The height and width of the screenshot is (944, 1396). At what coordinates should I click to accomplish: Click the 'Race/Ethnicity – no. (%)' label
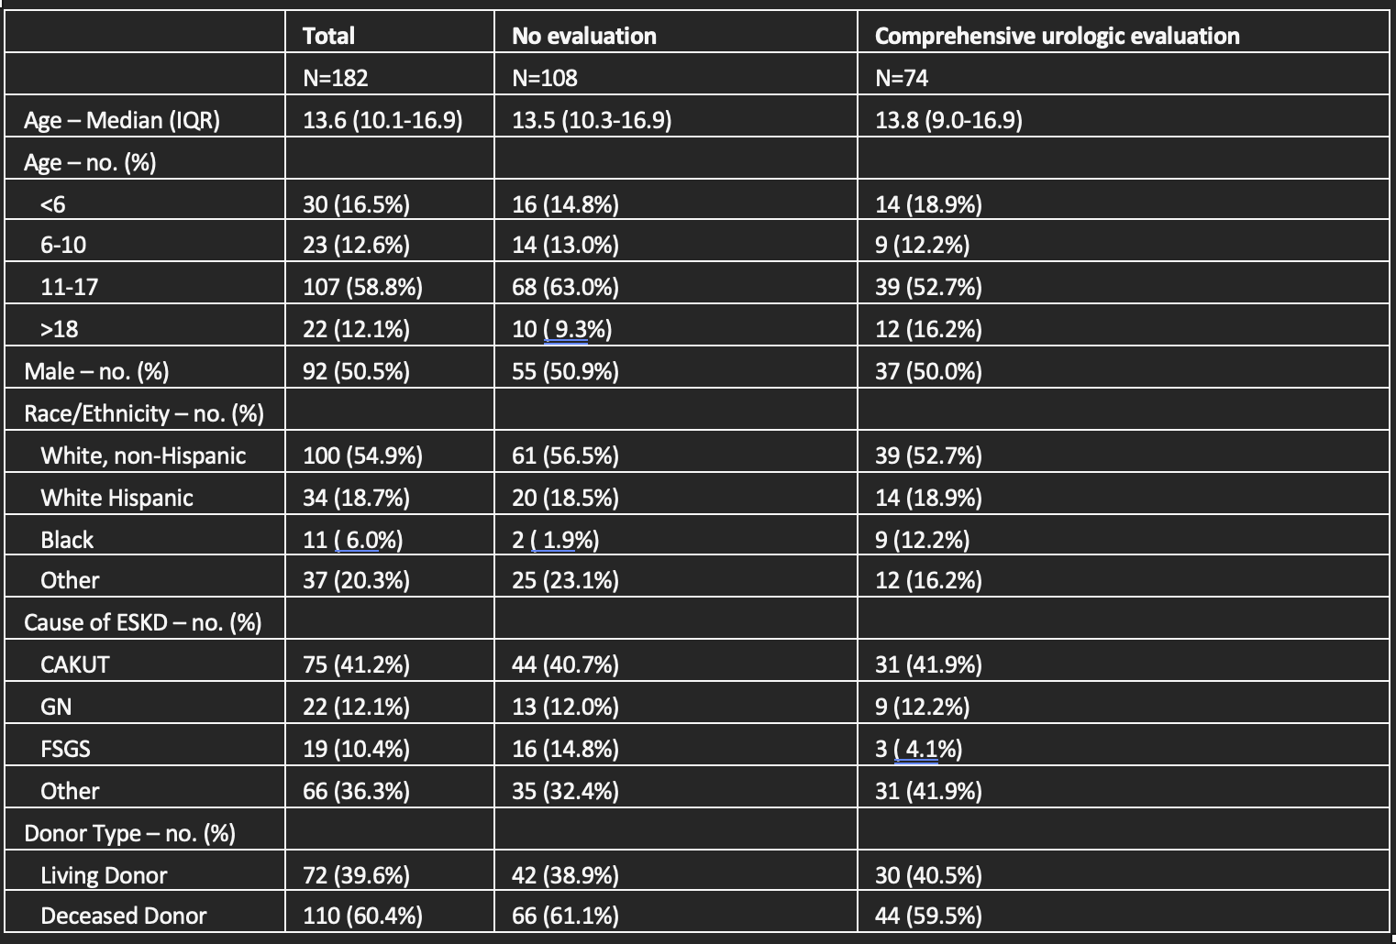point(144,413)
